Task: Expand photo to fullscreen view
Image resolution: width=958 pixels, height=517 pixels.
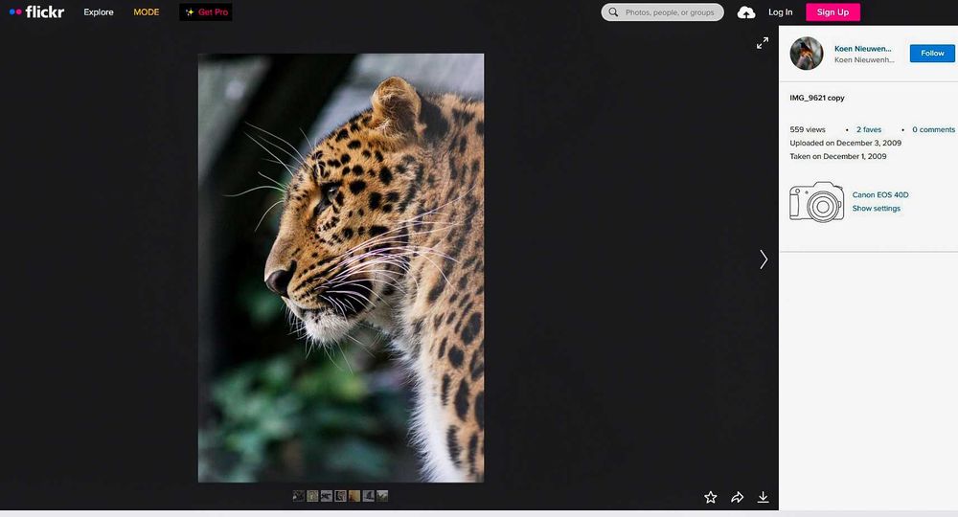Action: pos(763,43)
